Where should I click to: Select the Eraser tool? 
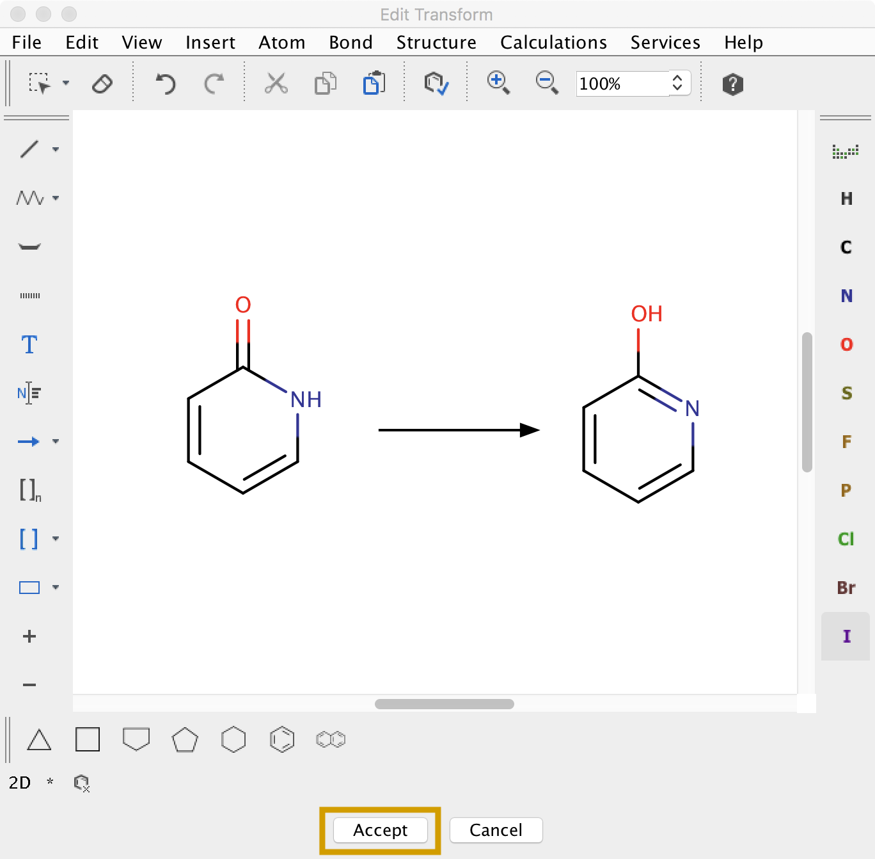point(102,84)
